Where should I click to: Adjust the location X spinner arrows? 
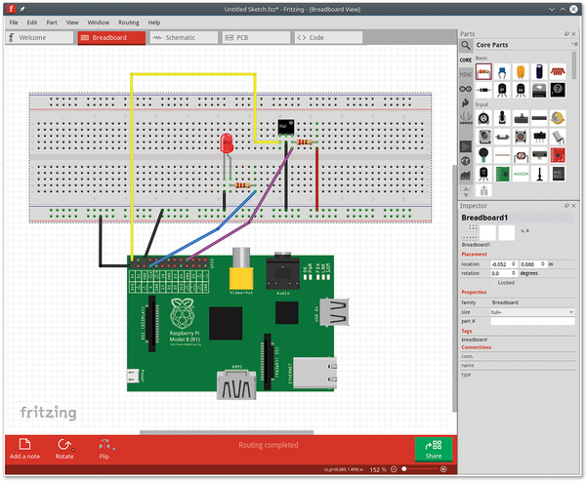(x=514, y=264)
